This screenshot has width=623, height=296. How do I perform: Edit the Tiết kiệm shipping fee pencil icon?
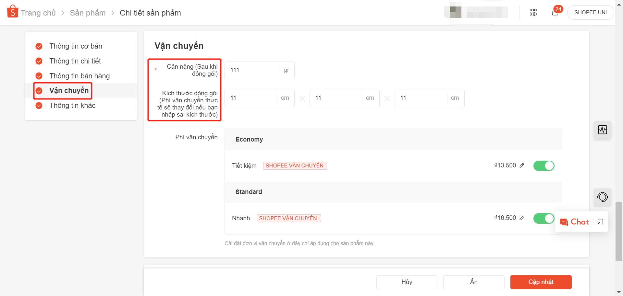(522, 165)
